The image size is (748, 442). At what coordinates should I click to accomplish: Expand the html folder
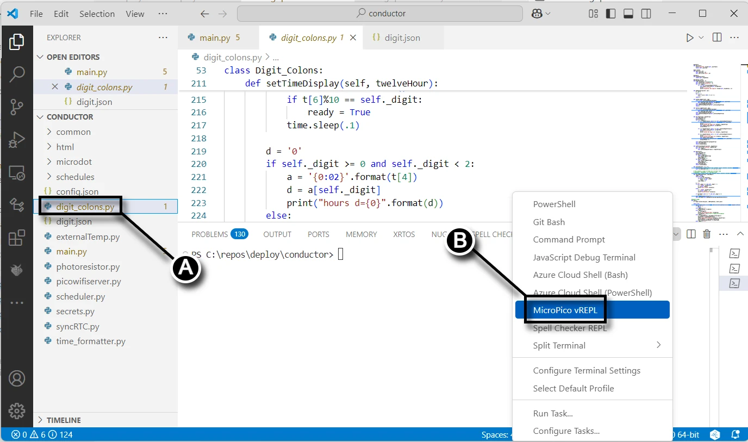tap(65, 147)
